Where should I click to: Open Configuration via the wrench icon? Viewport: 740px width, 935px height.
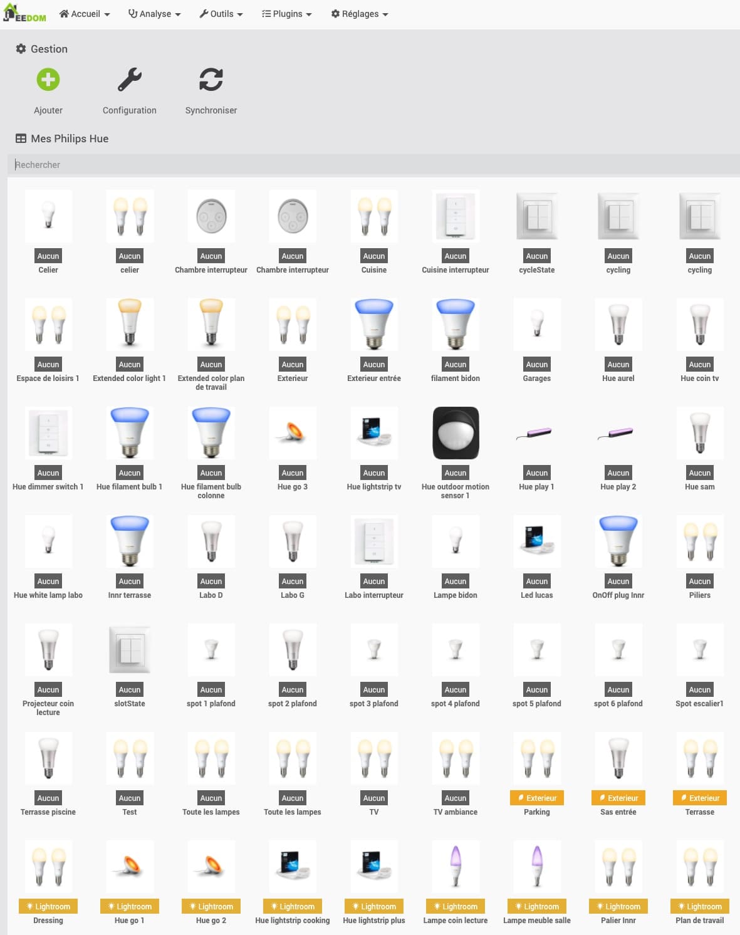130,80
